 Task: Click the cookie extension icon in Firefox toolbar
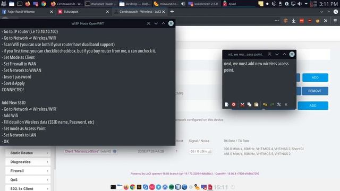click(286, 21)
